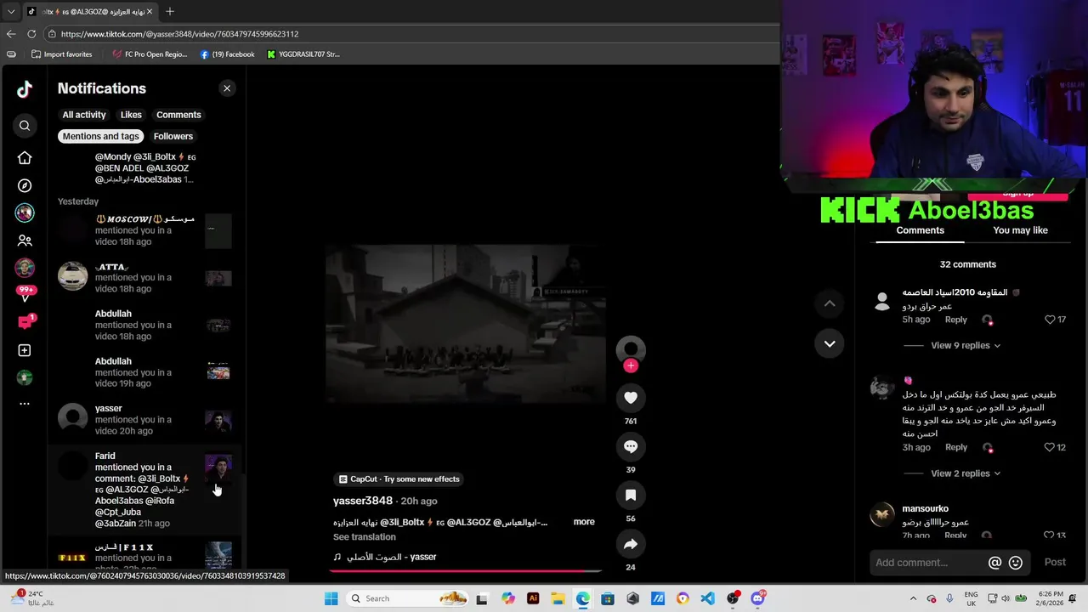1088x612 pixels.
Task: Follow the creator with the red plus badge
Action: 631,365
